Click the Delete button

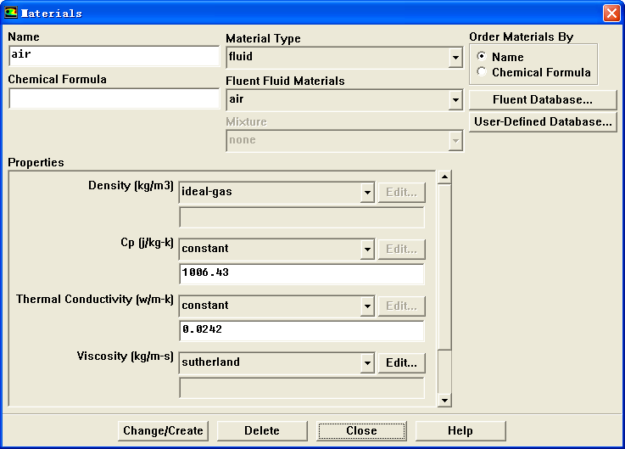(262, 431)
